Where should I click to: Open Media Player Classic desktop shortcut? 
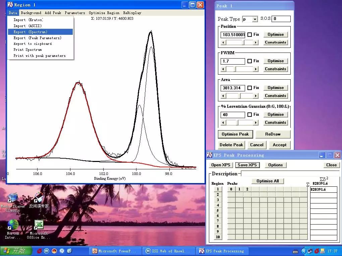pos(13,202)
